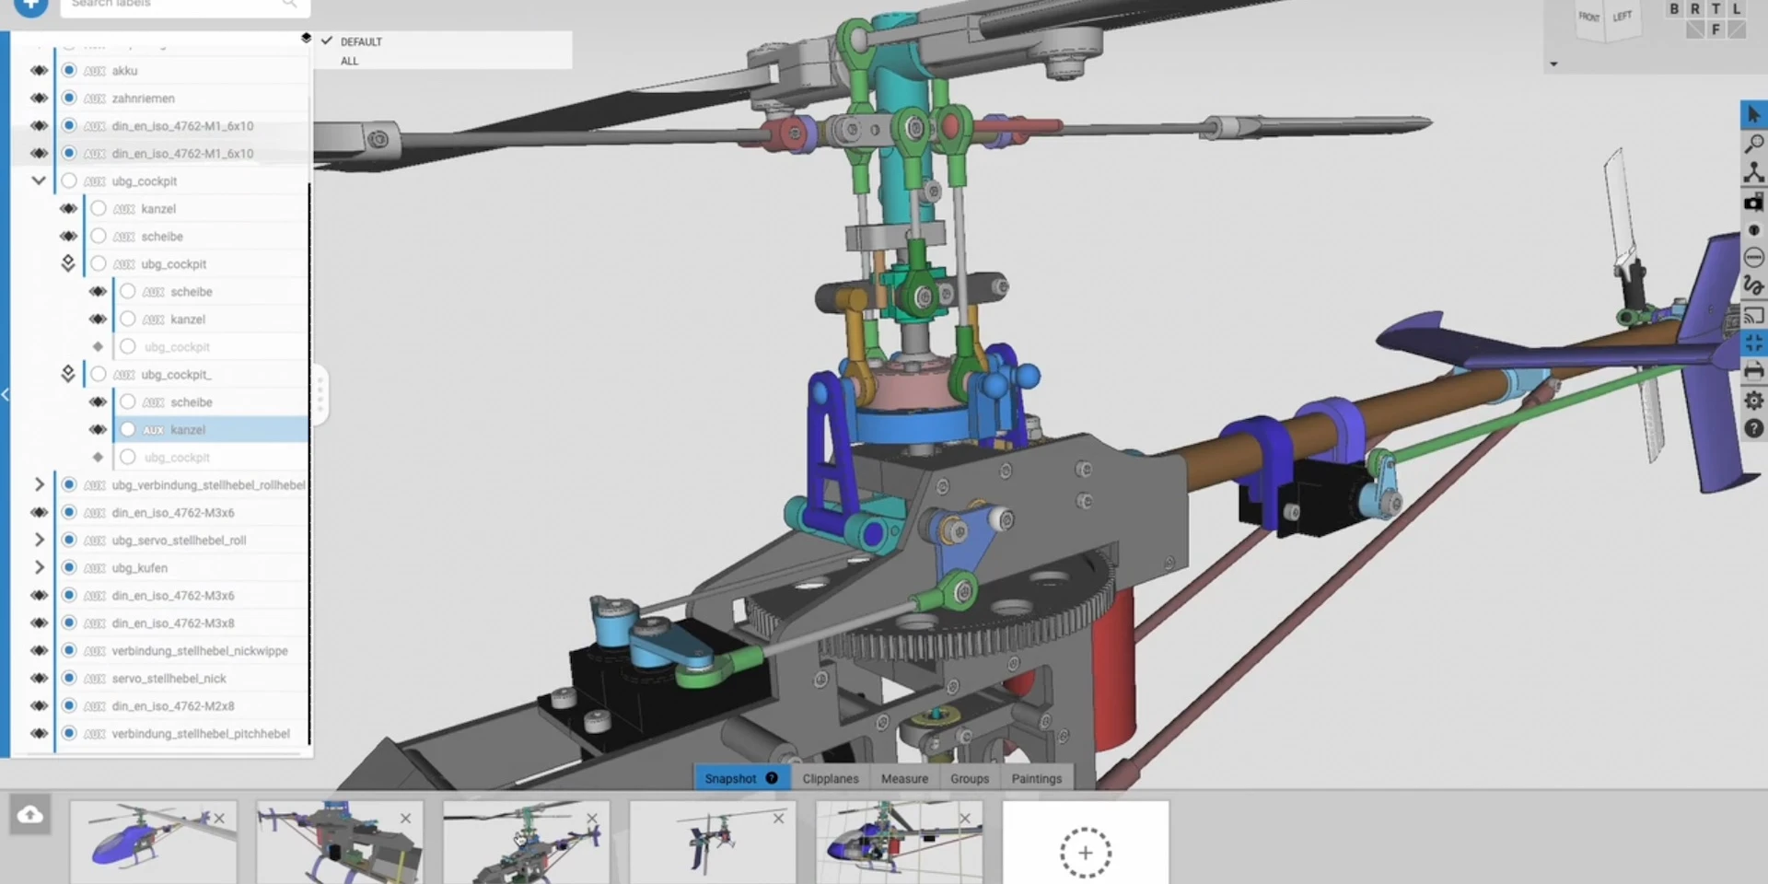
Task: Click the cloud upload icon
Action: [x=29, y=815]
